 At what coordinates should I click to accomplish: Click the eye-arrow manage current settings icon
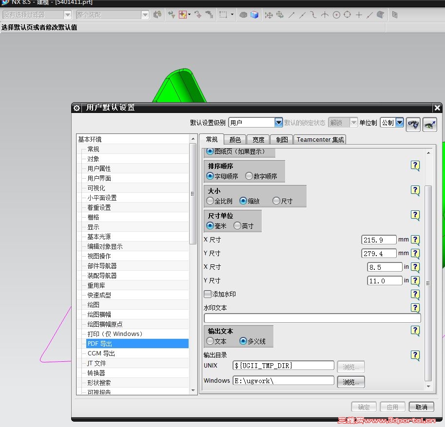point(429,124)
